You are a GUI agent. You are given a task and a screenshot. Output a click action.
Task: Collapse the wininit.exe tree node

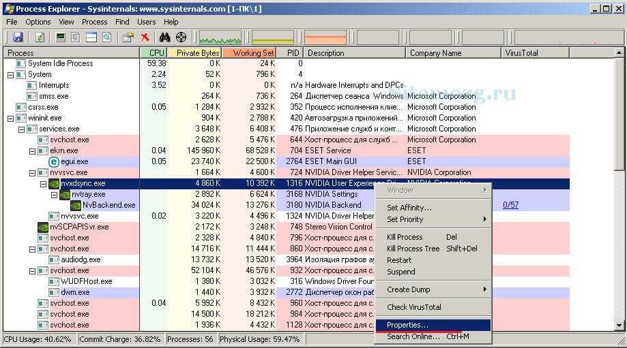[11, 118]
